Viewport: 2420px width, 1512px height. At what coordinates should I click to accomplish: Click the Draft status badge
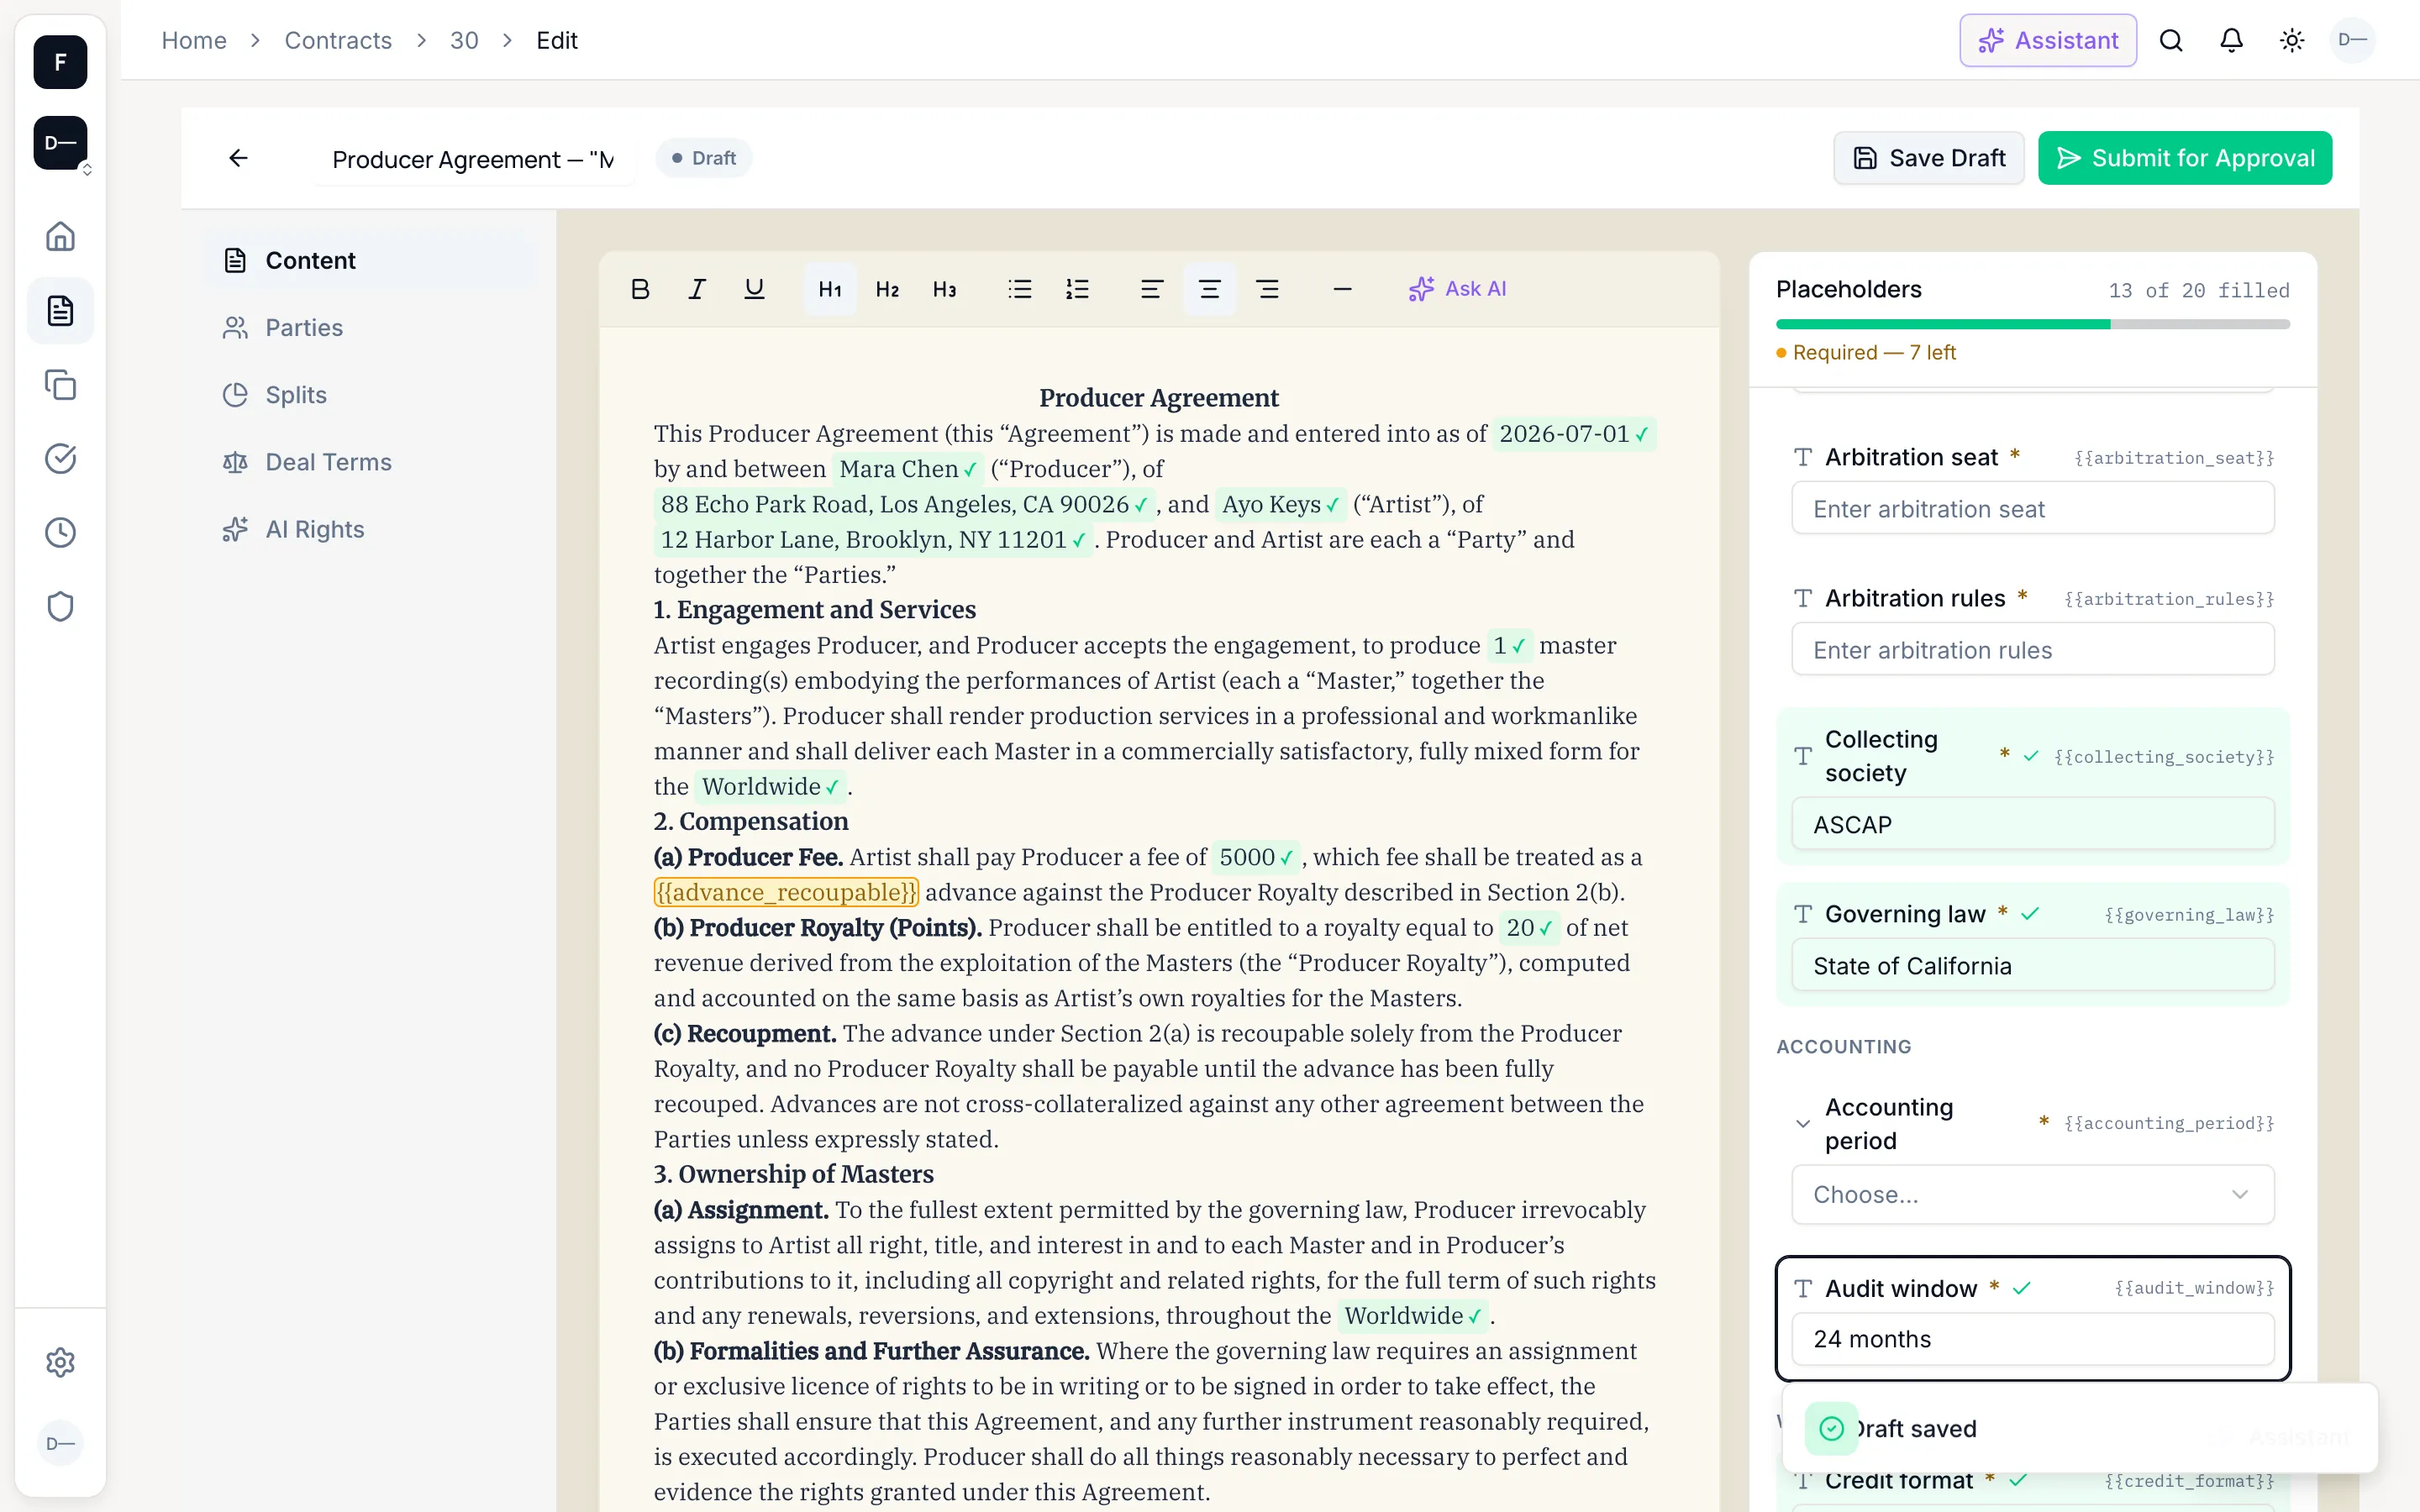tap(703, 158)
